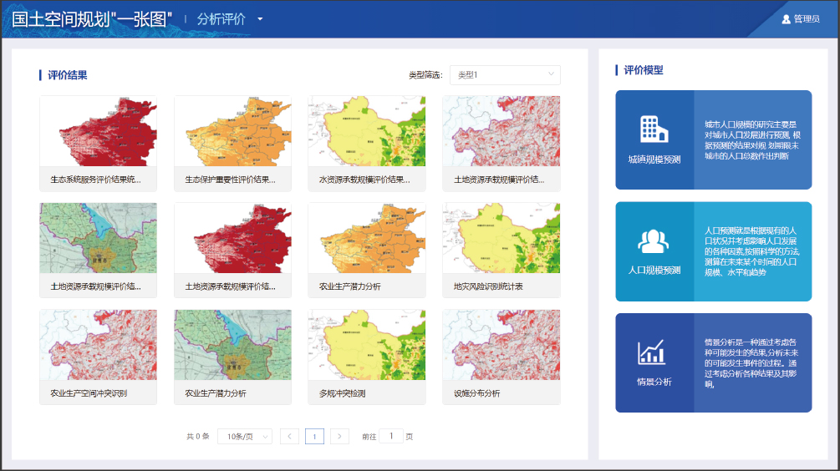Click the 类型筛选 label
The width and height of the screenshot is (840, 471).
point(426,75)
